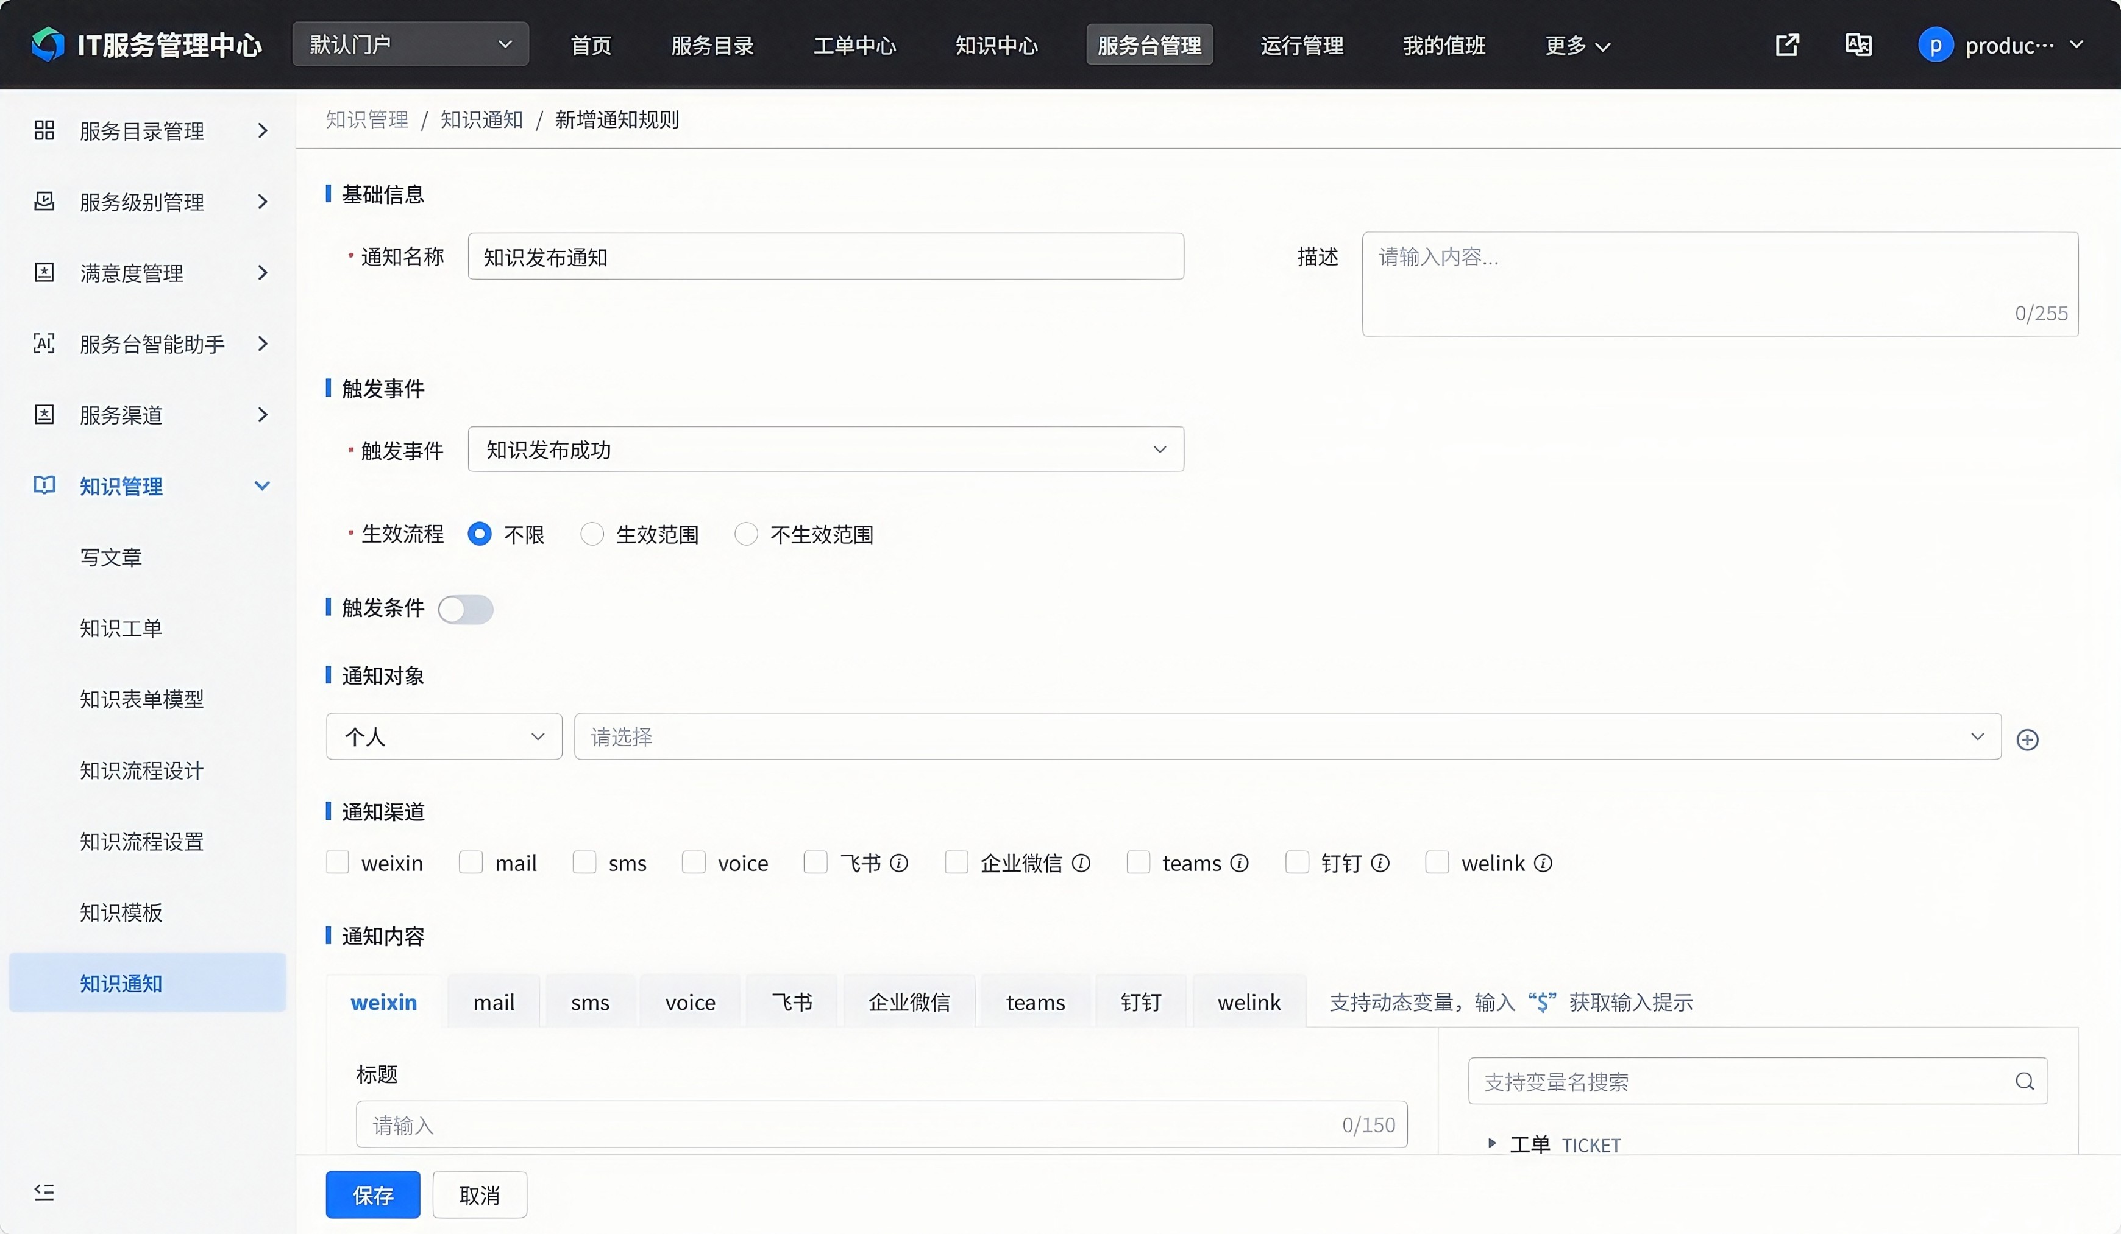Click the language translation icon in header

tap(1858, 44)
